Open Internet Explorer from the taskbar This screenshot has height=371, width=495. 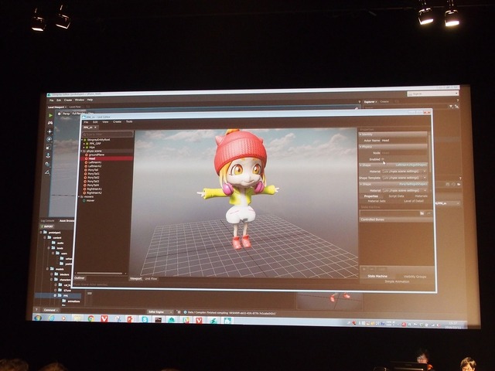(51, 318)
